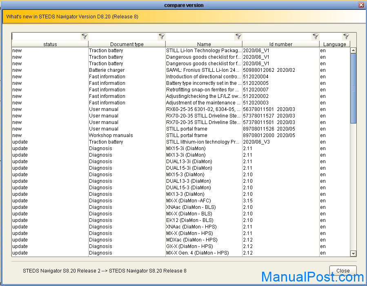This screenshot has width=367, height=286.
Task: Select the DUAL13-3 (DiaMon) row
Action: coord(181,182)
